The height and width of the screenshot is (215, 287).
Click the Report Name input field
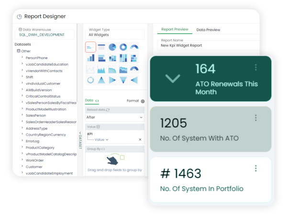click(x=208, y=45)
